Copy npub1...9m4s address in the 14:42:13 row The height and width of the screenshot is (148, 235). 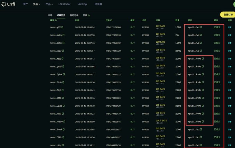203,59
